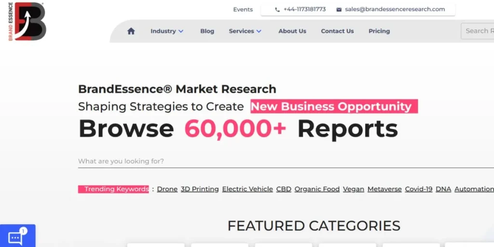Click the FEATURED CATEGORIES heading
494x247 pixels.
(x=314, y=226)
